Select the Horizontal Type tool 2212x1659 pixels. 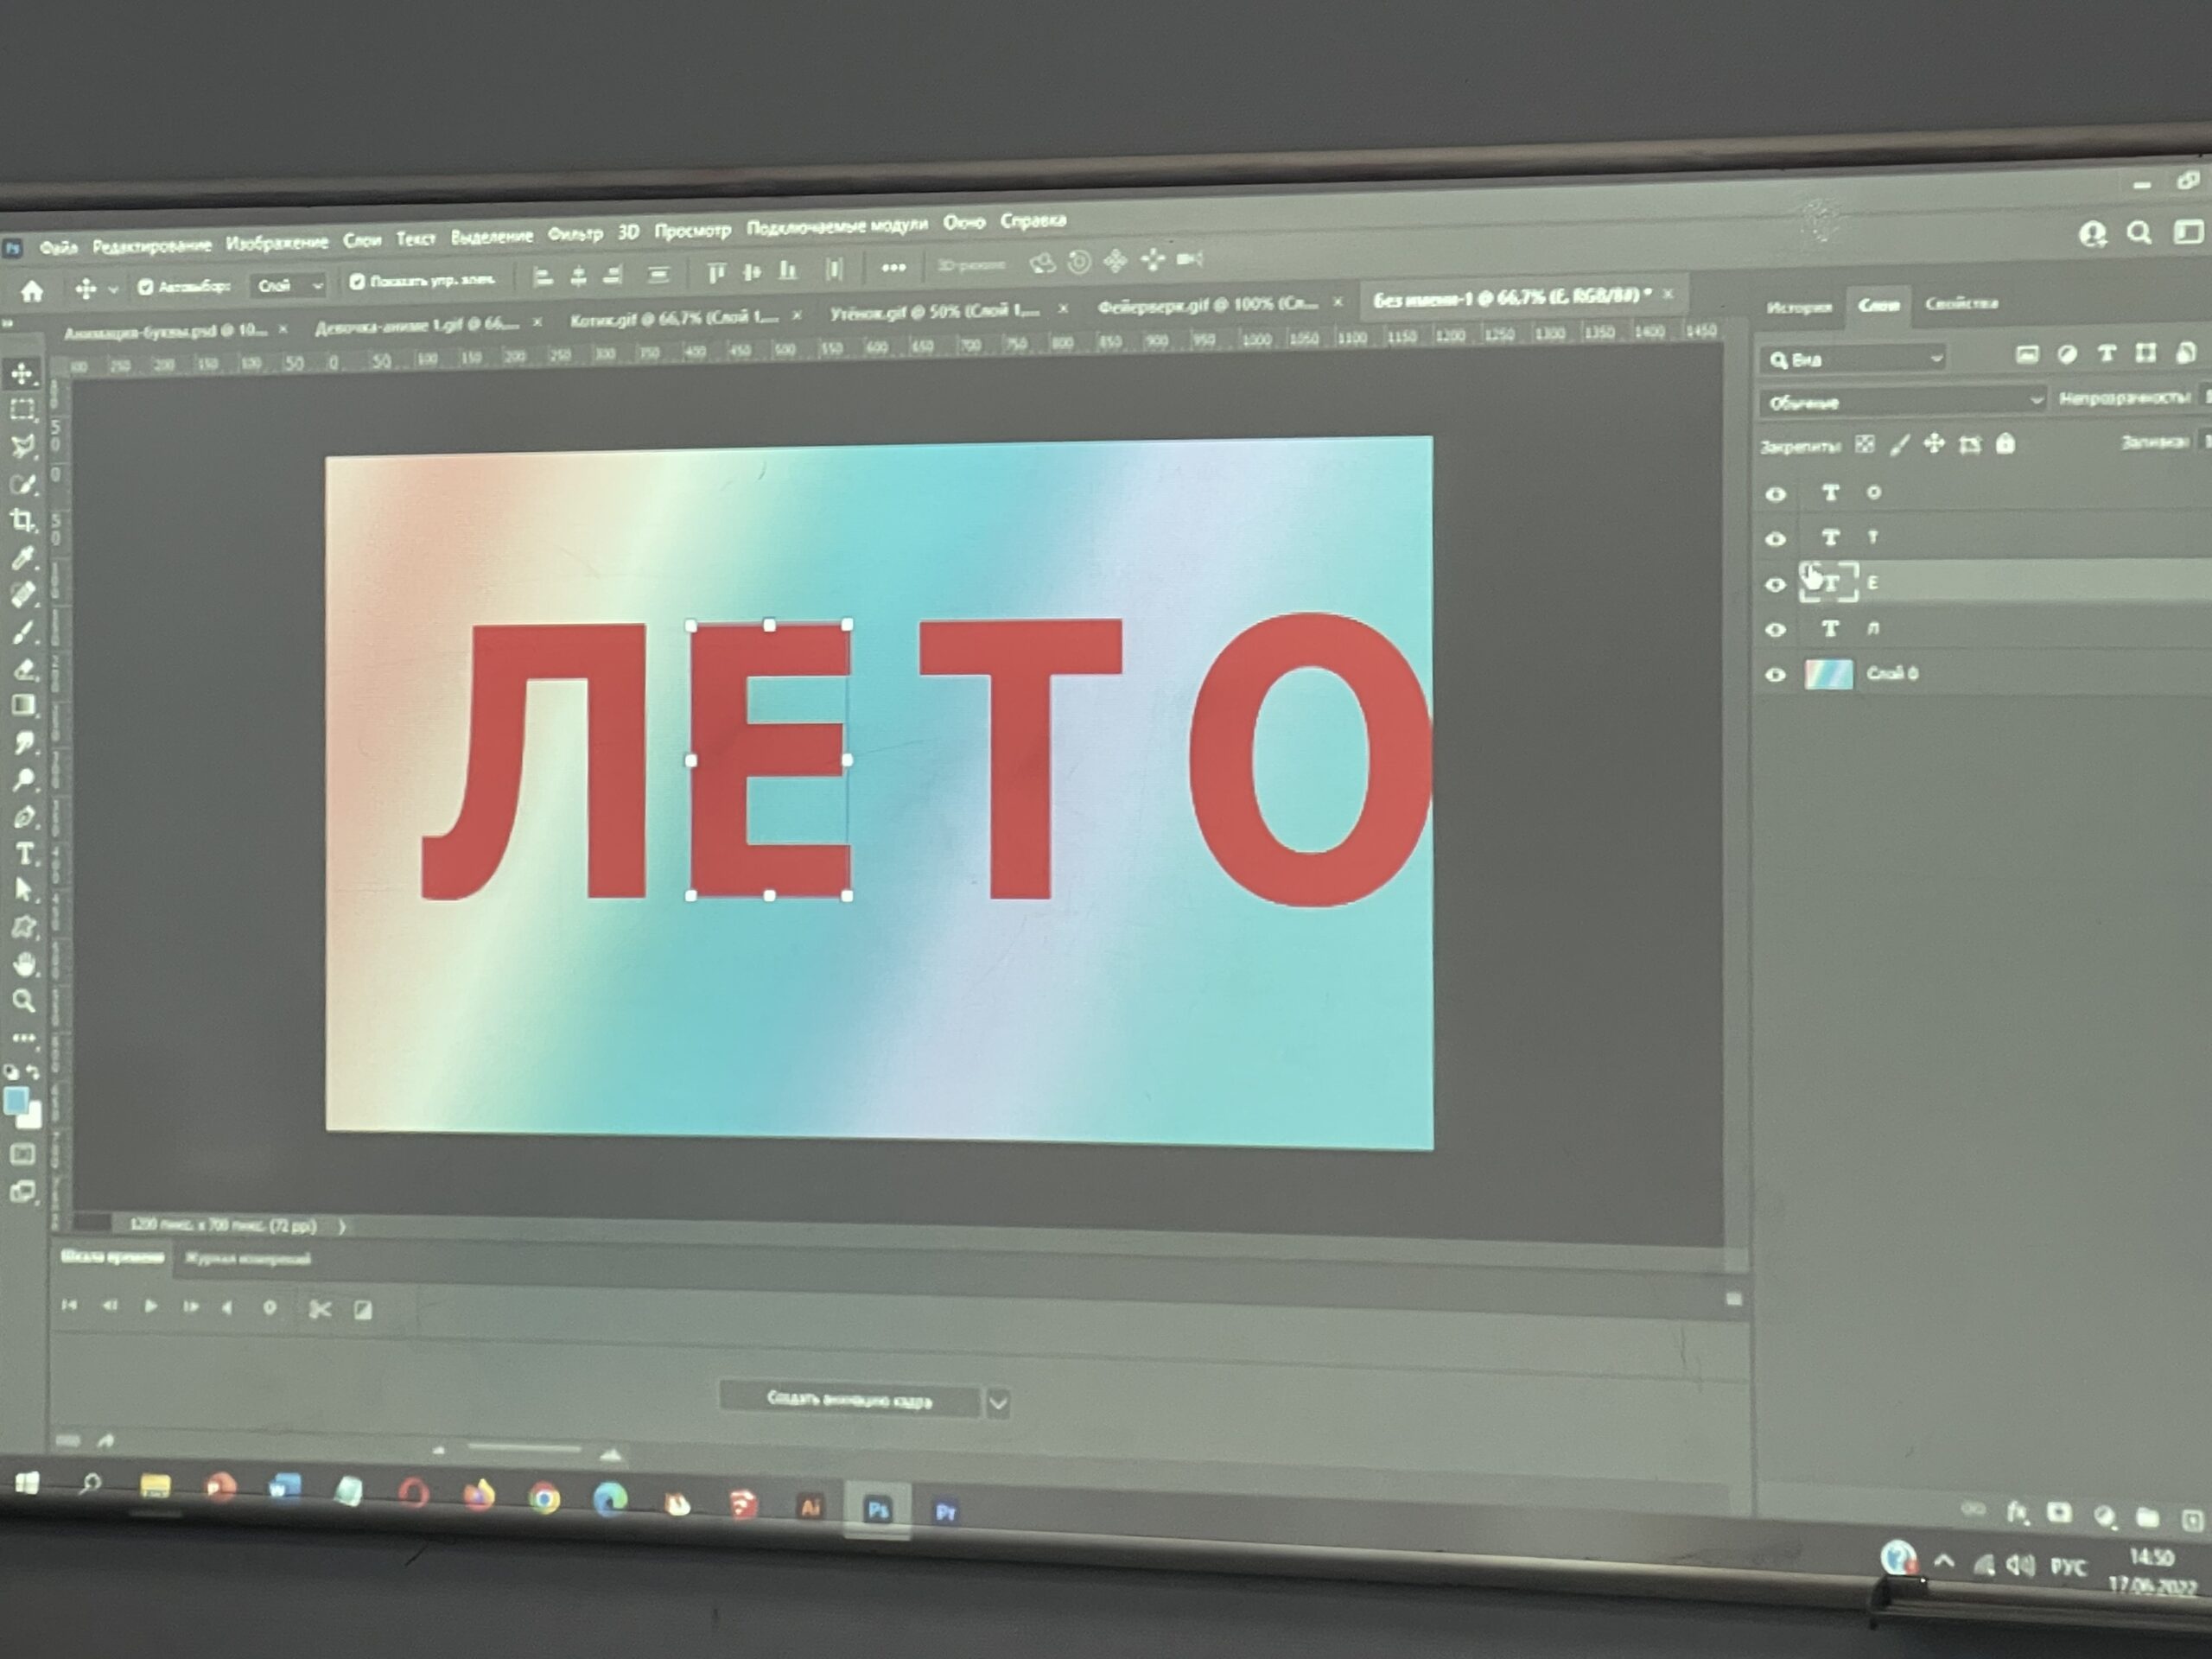pyautogui.click(x=24, y=854)
